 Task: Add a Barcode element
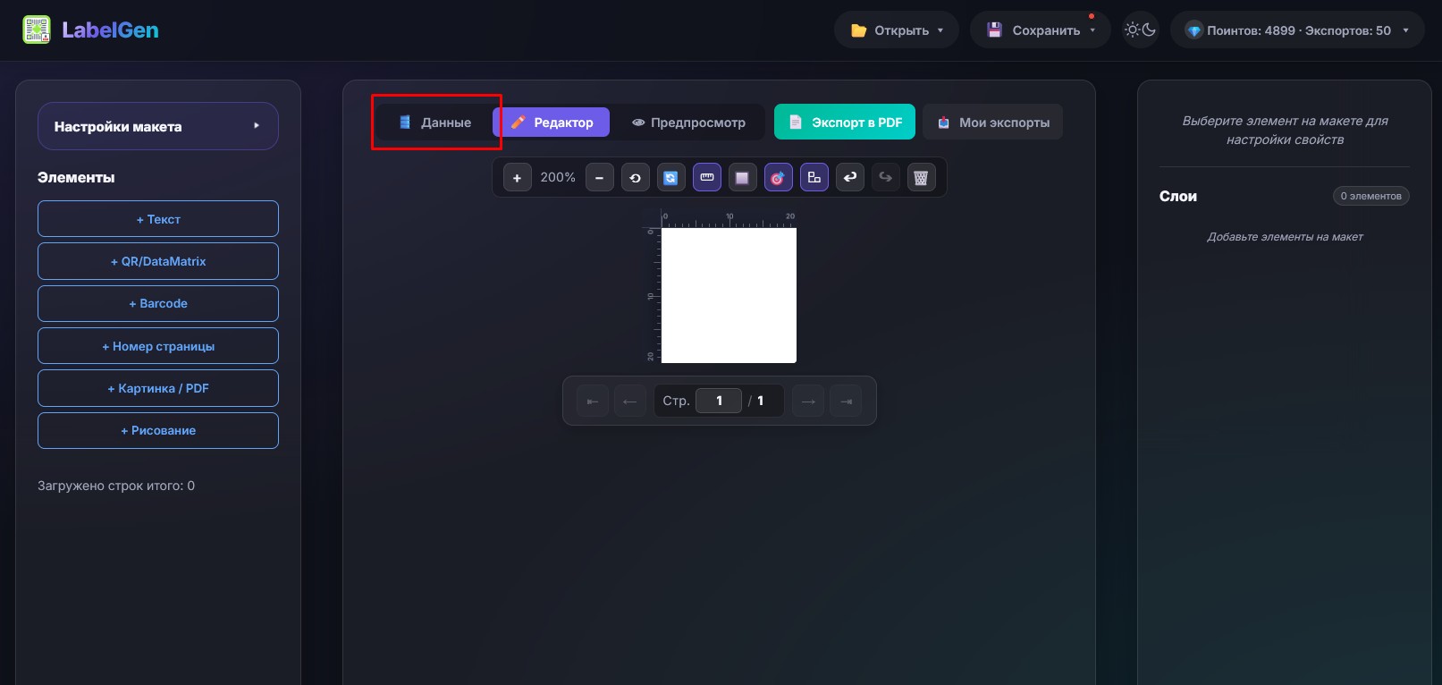[x=158, y=303]
